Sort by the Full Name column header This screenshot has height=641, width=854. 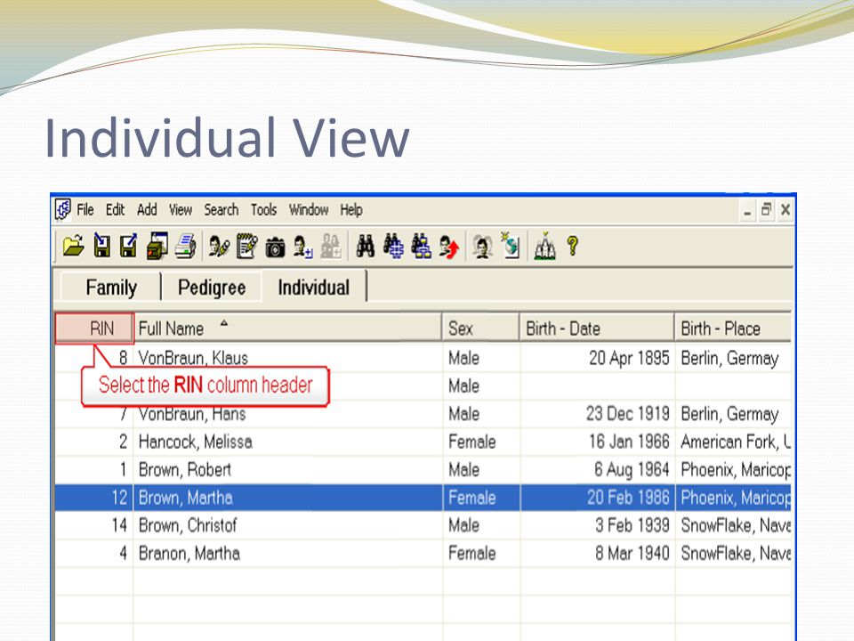coord(287,329)
